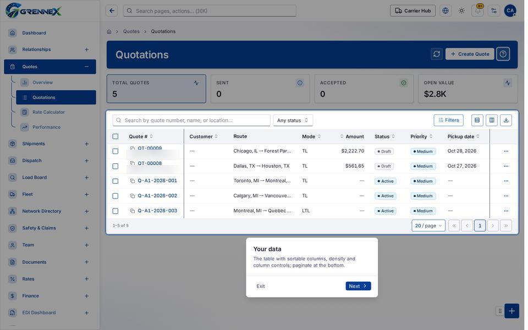Check the Q-A1-2026-001 row checkbox

pyautogui.click(x=116, y=181)
